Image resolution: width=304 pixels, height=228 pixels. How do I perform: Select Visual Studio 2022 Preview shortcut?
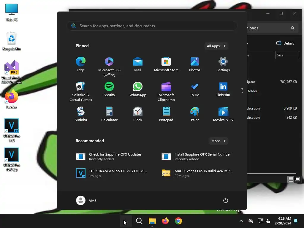pos(12,72)
